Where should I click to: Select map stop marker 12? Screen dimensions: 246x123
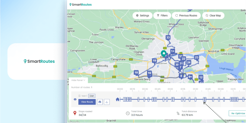click(x=201, y=77)
